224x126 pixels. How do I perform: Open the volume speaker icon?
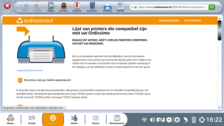[153, 120]
